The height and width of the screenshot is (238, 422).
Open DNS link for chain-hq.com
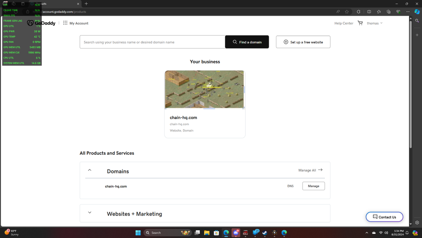point(290,186)
